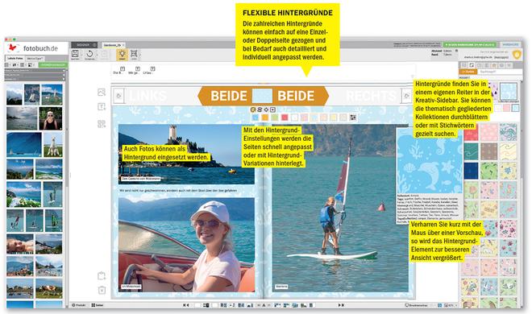Click the red butterfly fotobuch.de logo
The width and height of the screenshot is (532, 314).
click(14, 48)
